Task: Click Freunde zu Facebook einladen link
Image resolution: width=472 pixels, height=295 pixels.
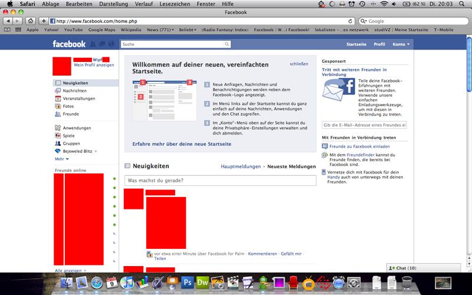Action: point(359,146)
